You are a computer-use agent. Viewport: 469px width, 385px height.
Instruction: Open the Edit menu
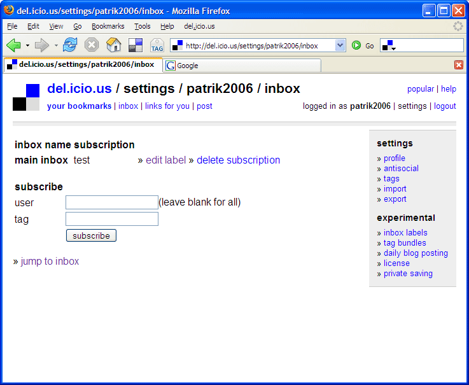[x=33, y=26]
